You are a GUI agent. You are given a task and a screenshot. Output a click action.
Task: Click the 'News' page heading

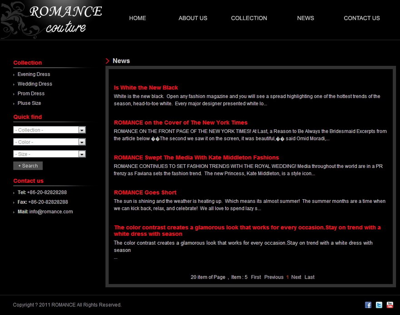(x=121, y=61)
